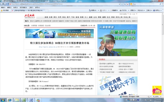Expand the address bar history dropdown
The width and height of the screenshot is (164, 102).
119,4
